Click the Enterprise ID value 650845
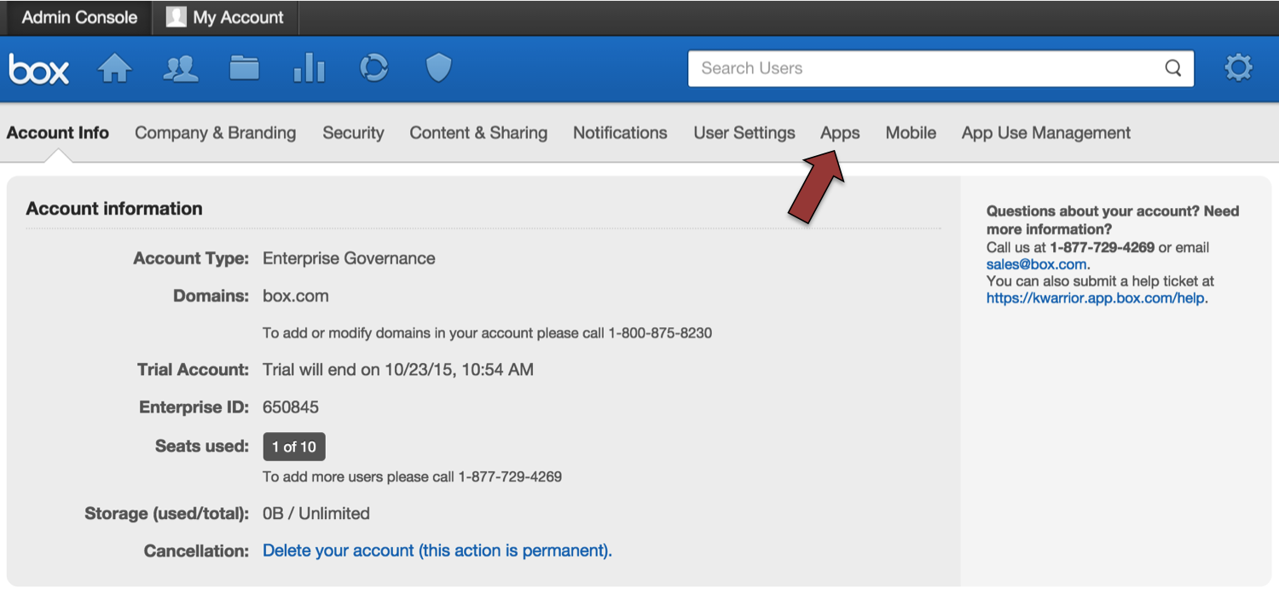The height and width of the screenshot is (594, 1279). point(291,407)
